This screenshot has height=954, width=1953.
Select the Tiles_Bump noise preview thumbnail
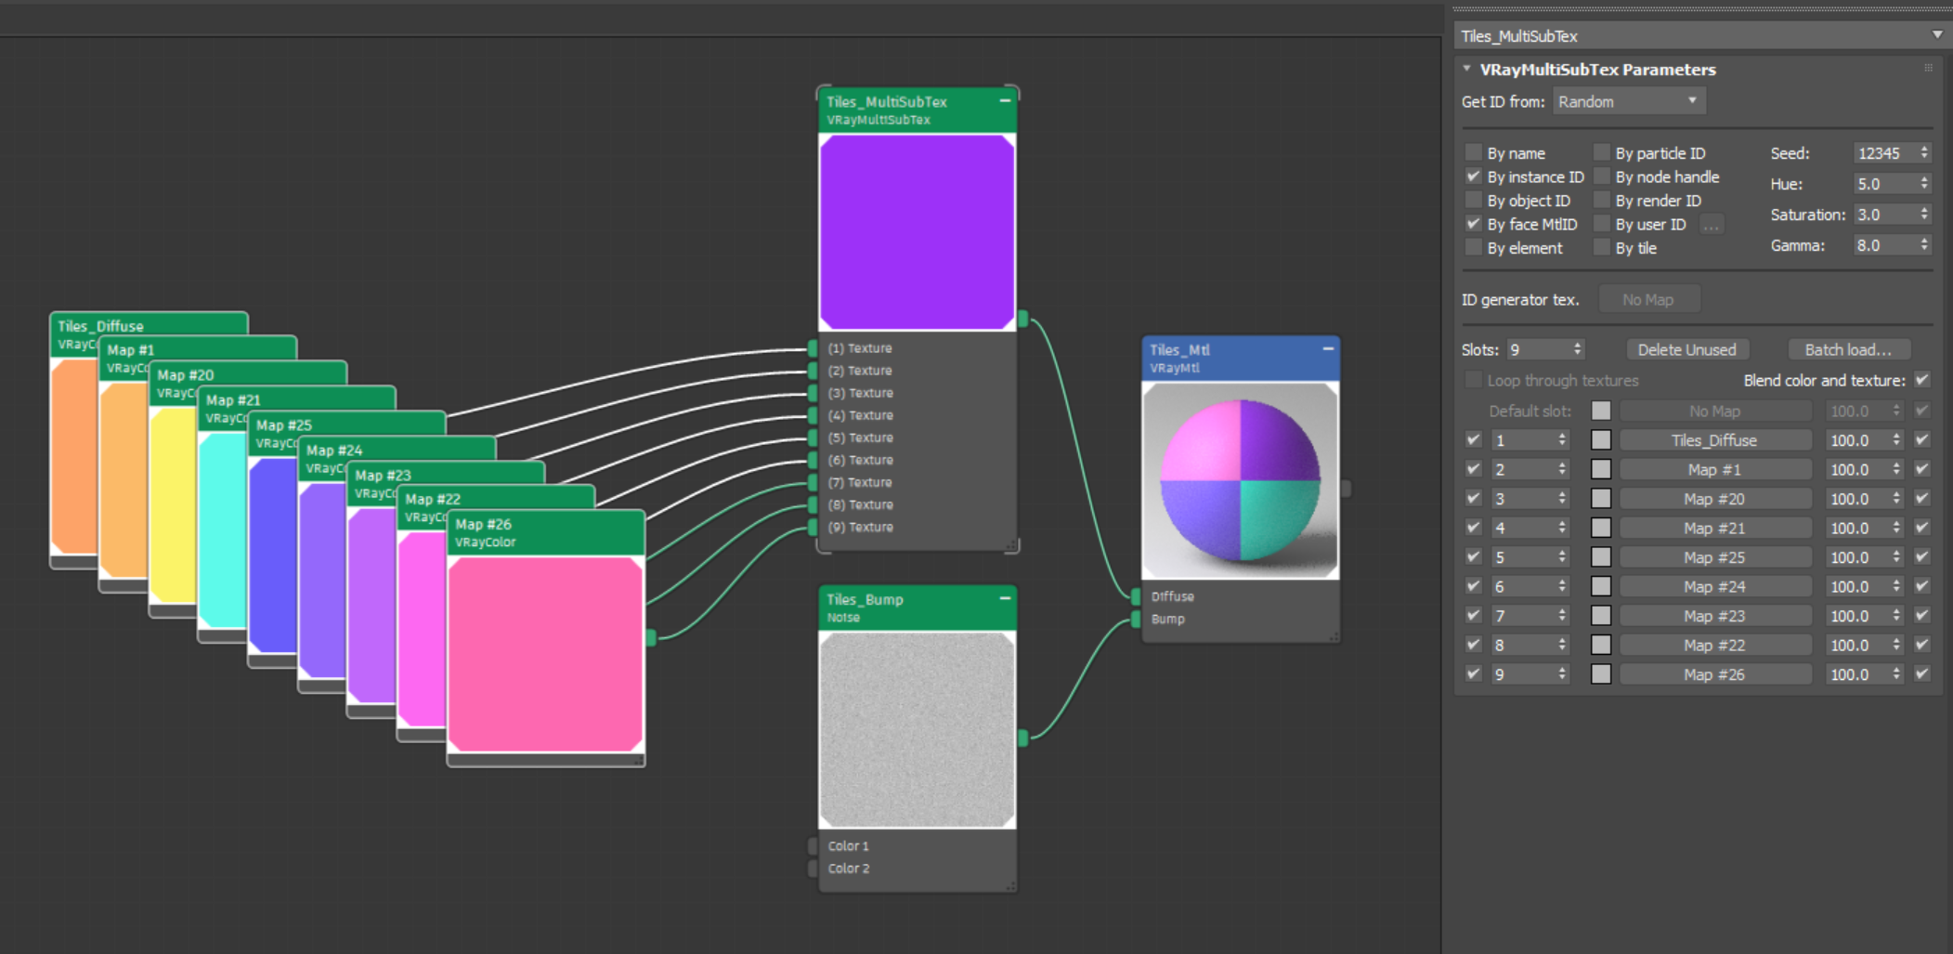917,729
